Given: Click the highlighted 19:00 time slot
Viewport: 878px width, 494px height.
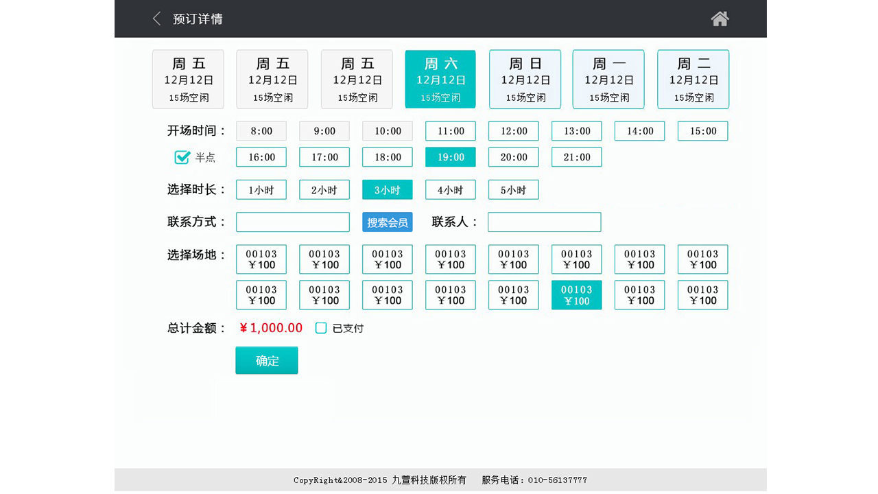Looking at the screenshot, I should 451,157.
